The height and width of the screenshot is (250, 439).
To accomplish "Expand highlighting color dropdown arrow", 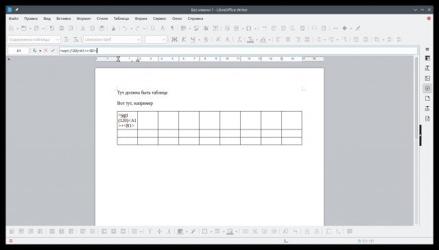I will (270, 40).
